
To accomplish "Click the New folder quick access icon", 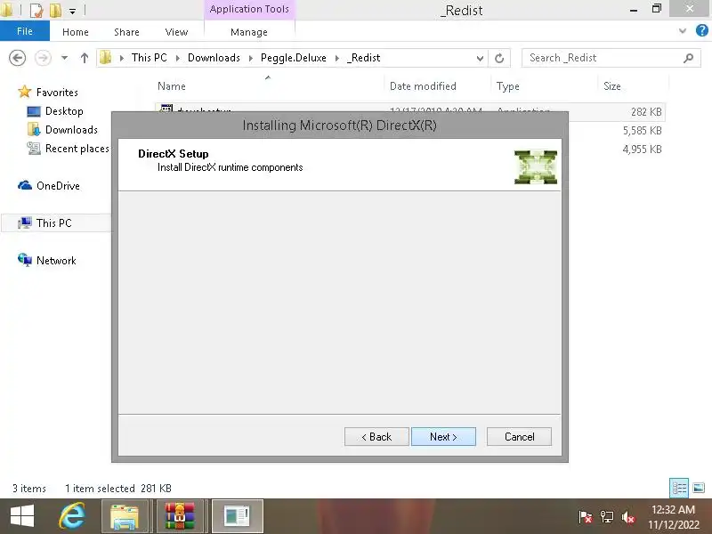I will click(x=55, y=10).
